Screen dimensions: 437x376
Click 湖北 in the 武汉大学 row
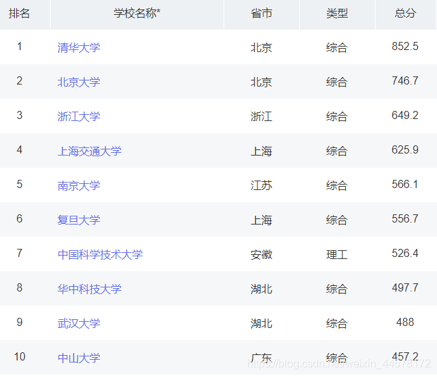[x=261, y=323]
